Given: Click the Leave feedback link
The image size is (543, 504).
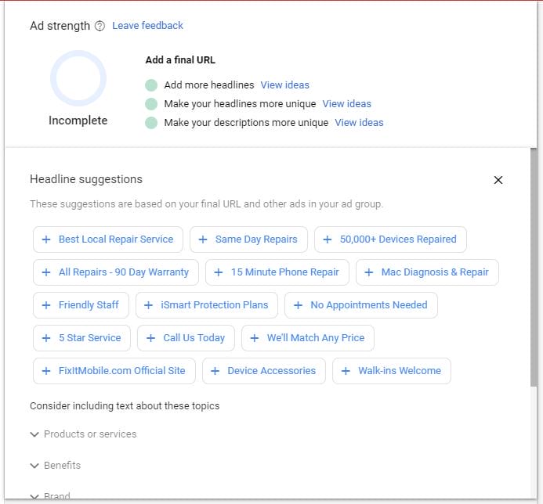Looking at the screenshot, I should tap(147, 26).
